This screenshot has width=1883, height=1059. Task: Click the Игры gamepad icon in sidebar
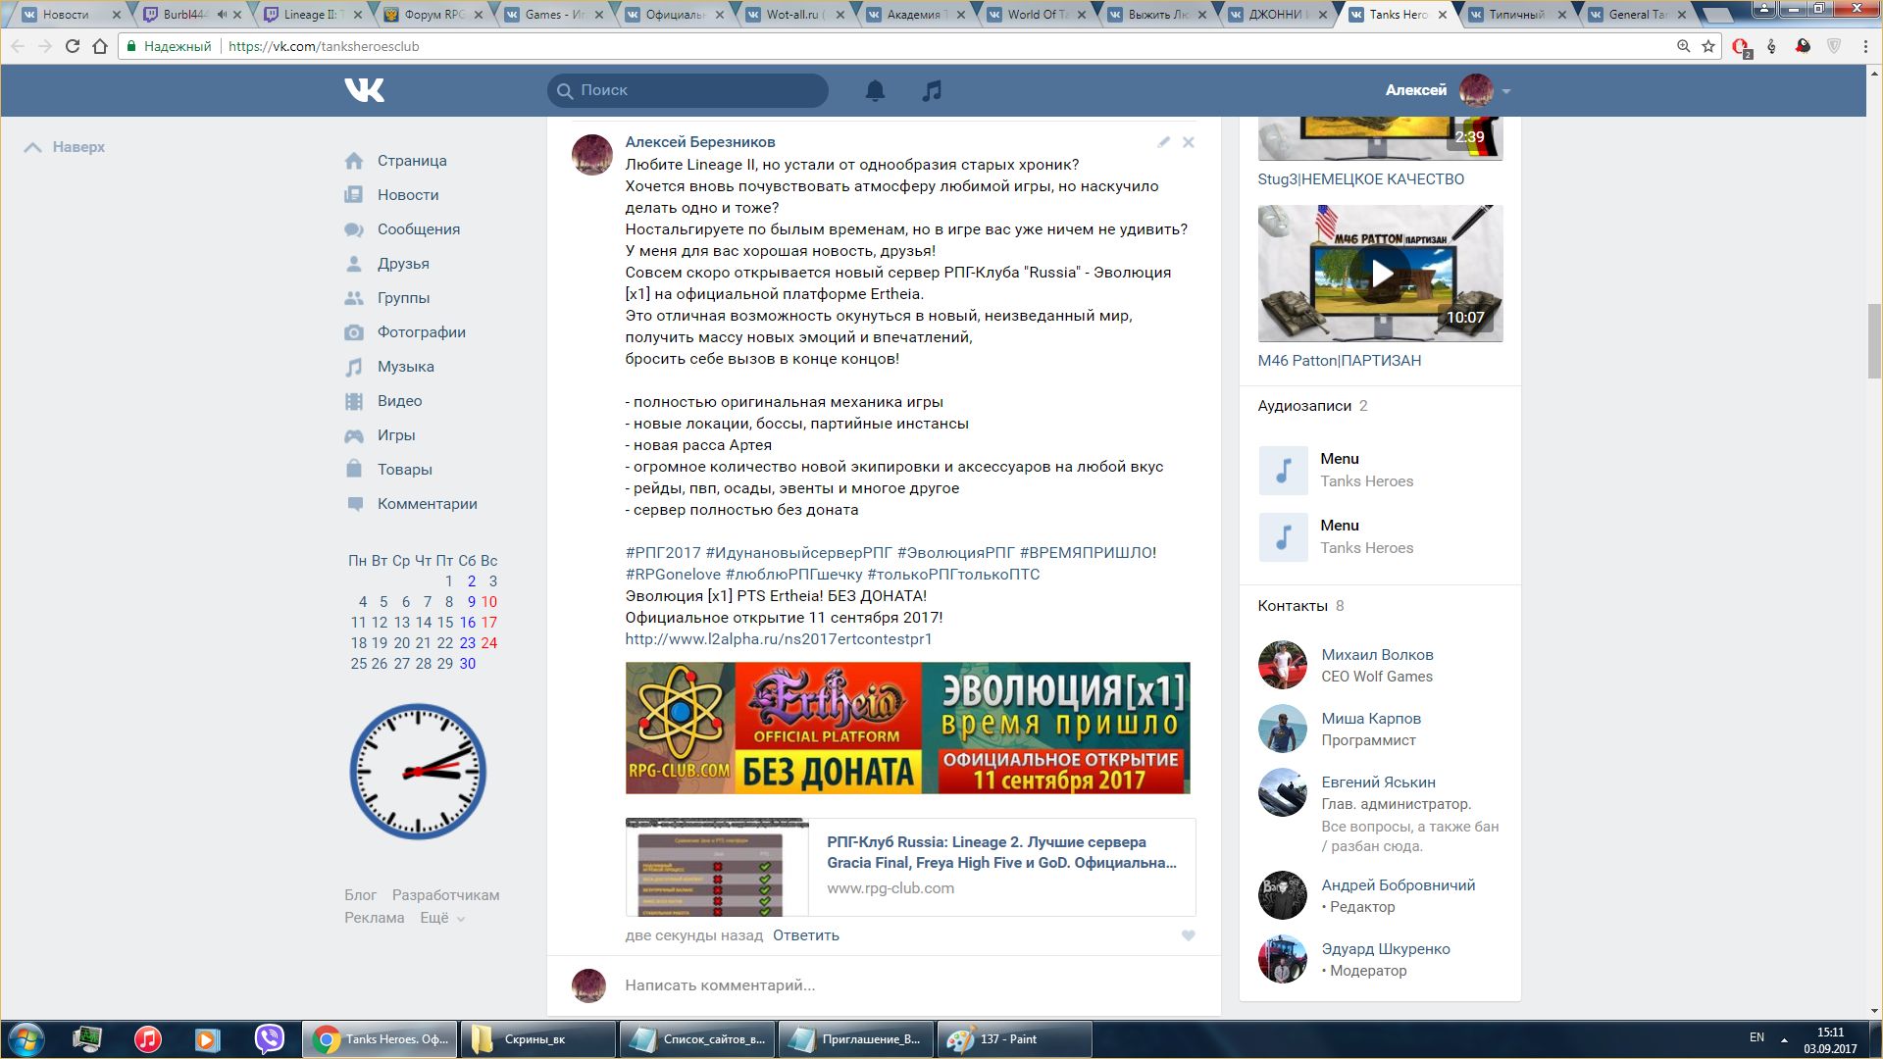(354, 435)
